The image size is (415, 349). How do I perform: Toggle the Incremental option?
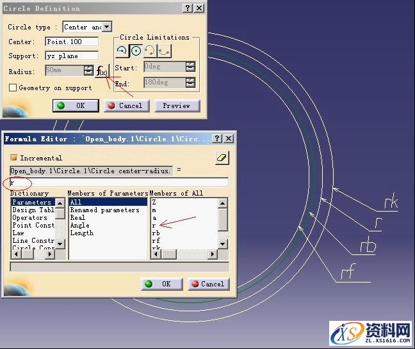point(13,158)
